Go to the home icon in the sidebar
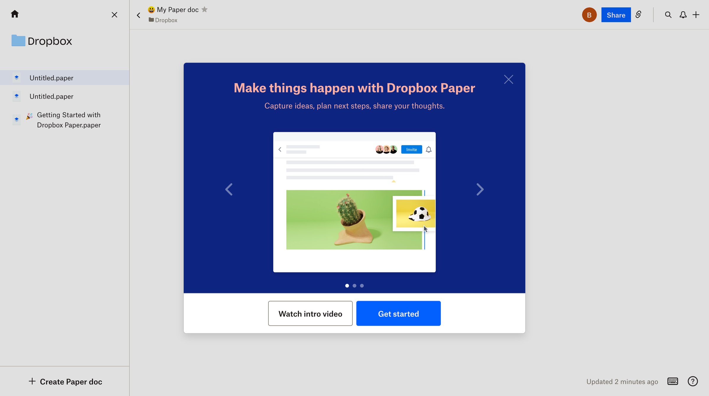This screenshot has width=709, height=396. (15, 14)
